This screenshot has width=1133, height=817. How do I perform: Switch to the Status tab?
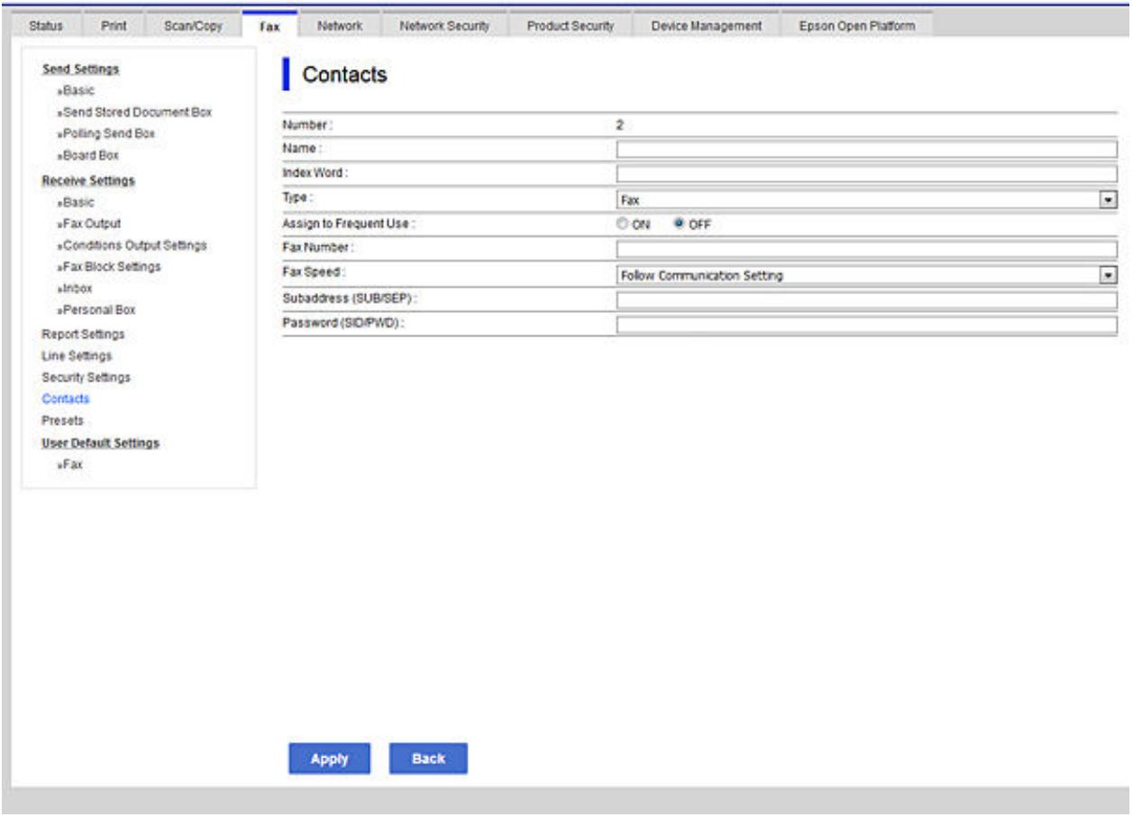(x=44, y=27)
